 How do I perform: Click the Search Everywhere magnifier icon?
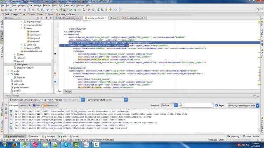(x=257, y=9)
